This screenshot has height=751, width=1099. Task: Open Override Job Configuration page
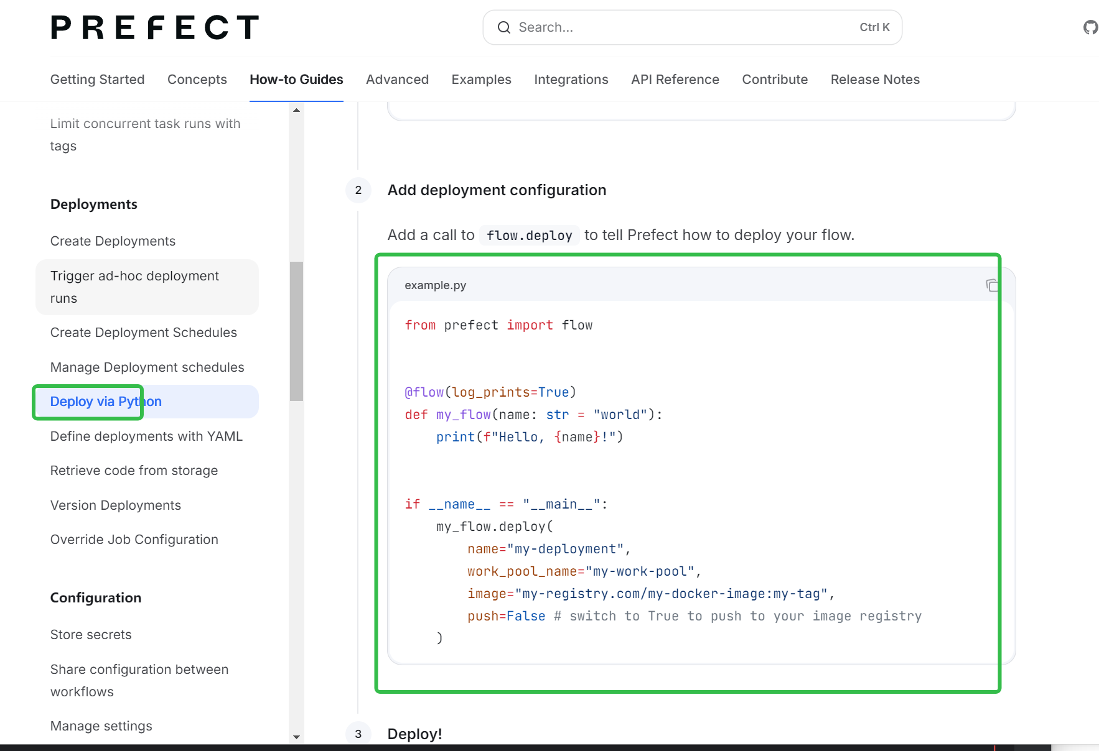pos(134,540)
